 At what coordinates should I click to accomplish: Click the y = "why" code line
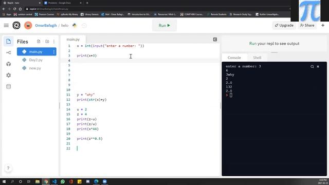[x=86, y=95]
